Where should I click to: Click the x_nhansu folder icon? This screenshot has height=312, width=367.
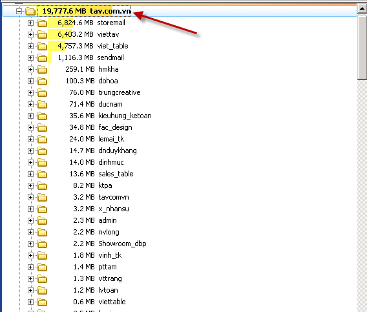pos(42,209)
